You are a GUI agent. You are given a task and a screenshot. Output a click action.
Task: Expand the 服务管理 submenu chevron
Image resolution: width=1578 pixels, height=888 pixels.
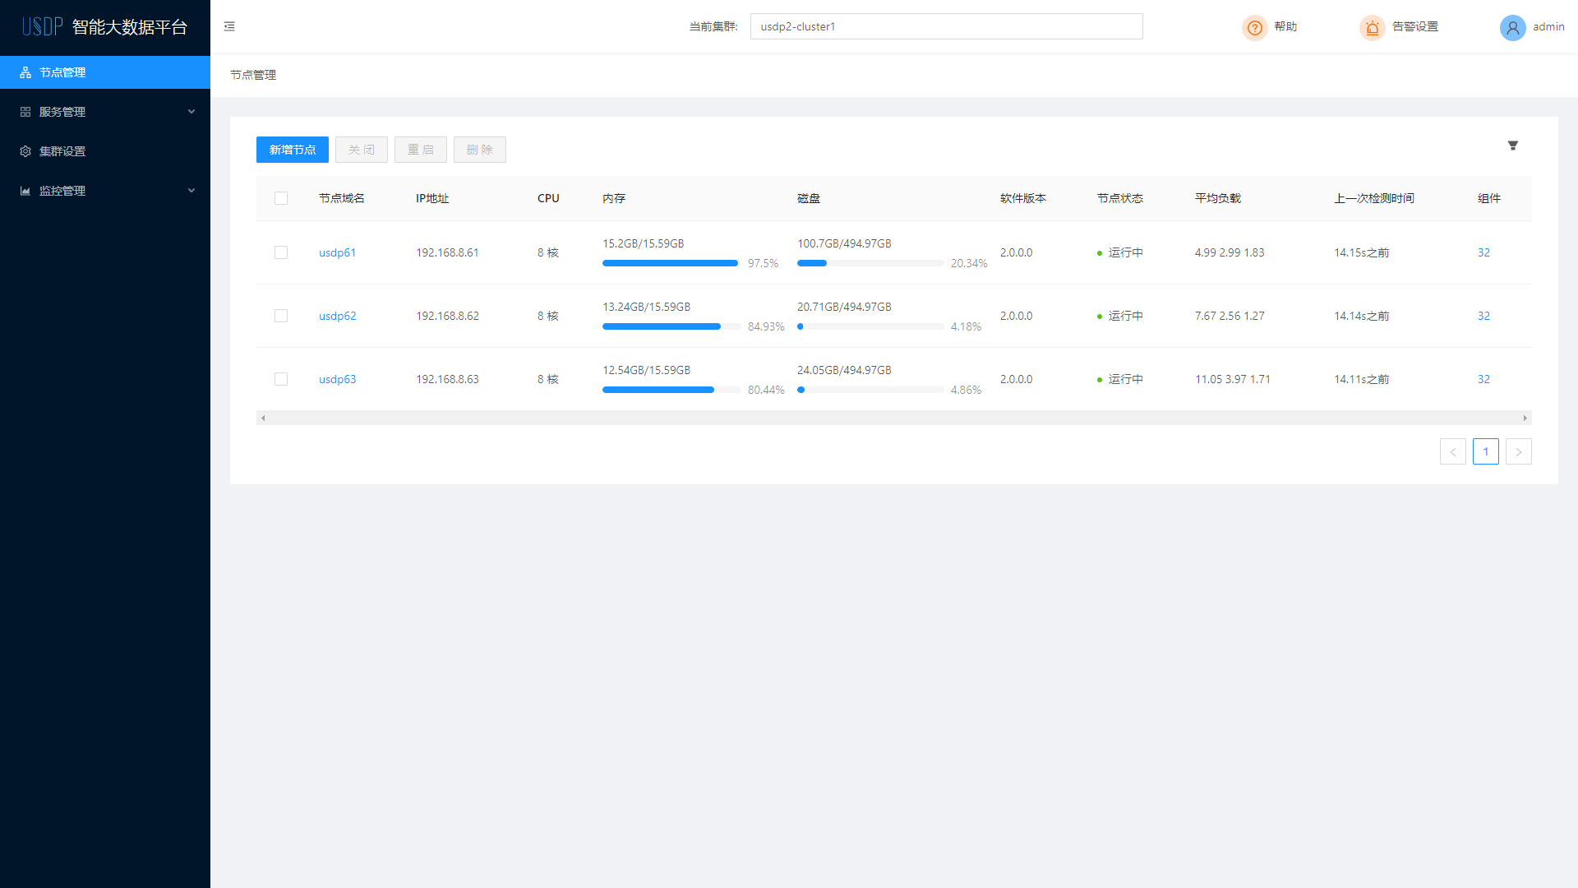(x=191, y=112)
